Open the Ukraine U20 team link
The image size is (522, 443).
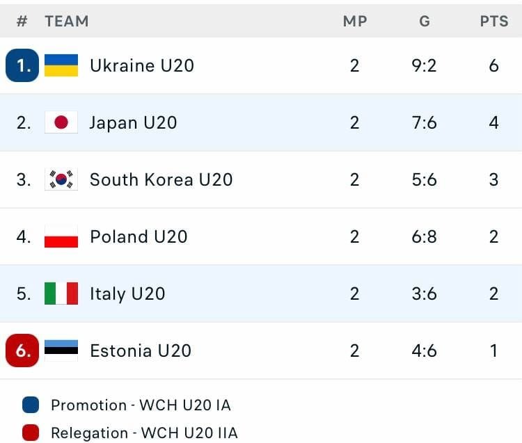142,65
